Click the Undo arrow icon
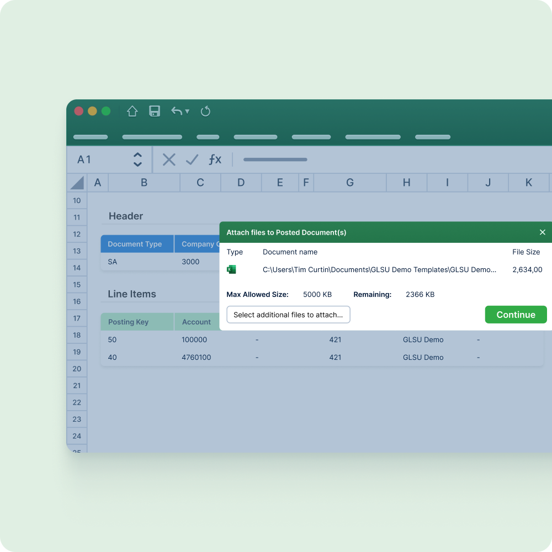The width and height of the screenshot is (552, 552). coord(176,112)
